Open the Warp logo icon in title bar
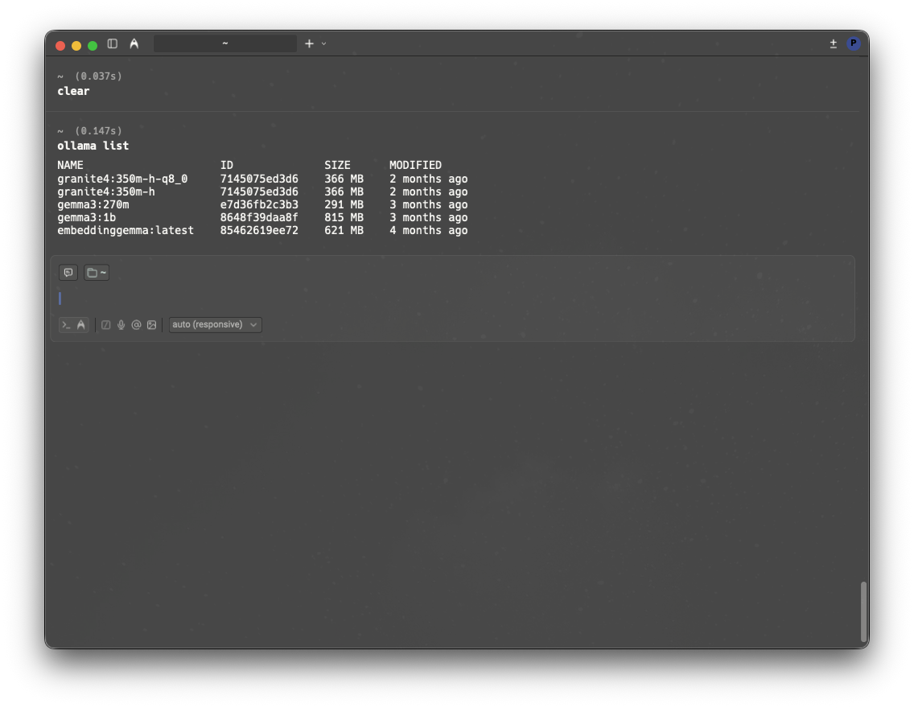This screenshot has height=708, width=914. [134, 43]
